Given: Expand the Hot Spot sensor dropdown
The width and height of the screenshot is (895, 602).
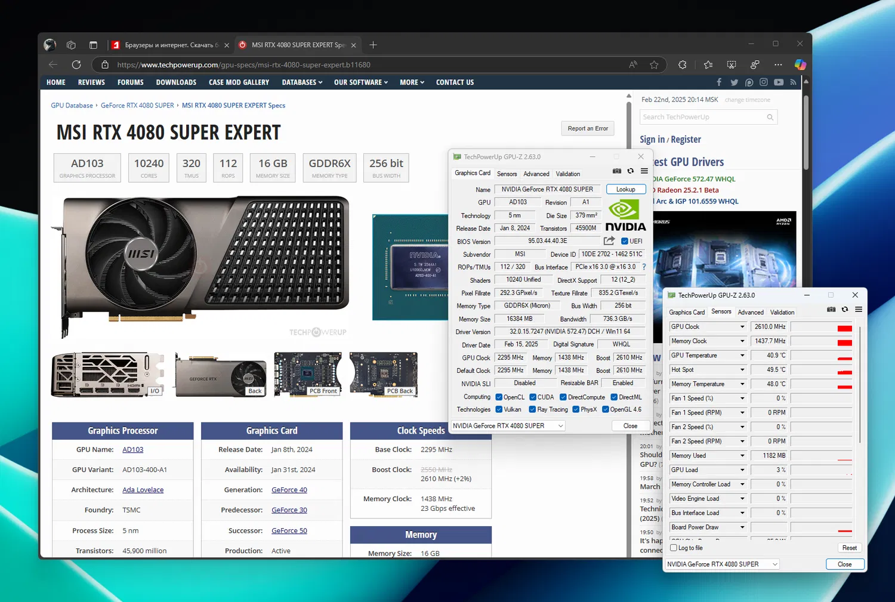Looking at the screenshot, I should [742, 370].
